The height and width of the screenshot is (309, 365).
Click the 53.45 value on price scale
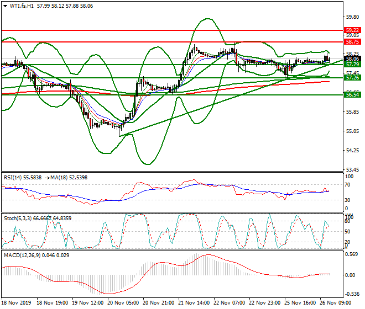click(x=351, y=169)
